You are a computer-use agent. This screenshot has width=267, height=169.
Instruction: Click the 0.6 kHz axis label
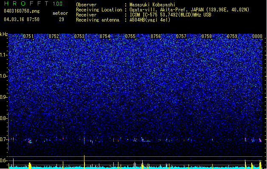4,161
